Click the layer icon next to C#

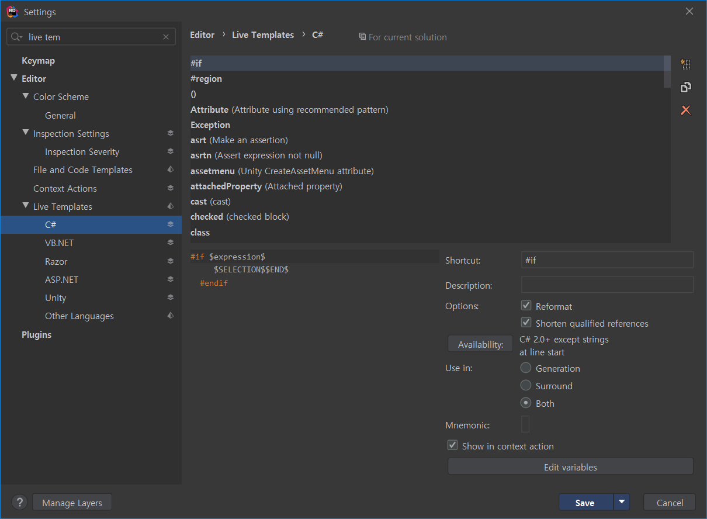click(170, 224)
